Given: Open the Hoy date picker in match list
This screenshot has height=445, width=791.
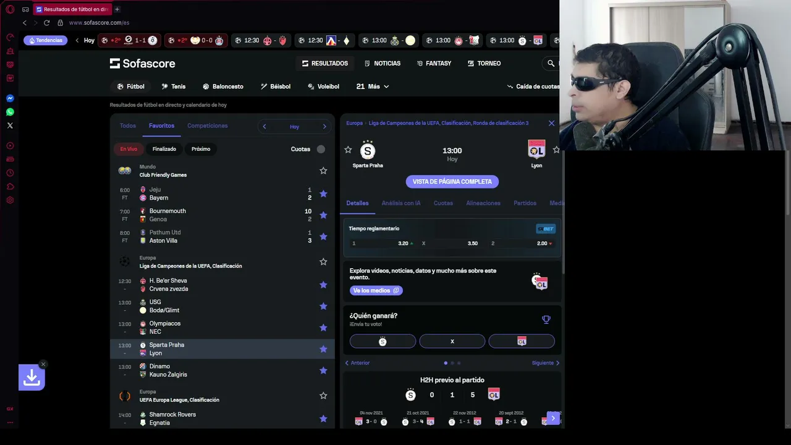Looking at the screenshot, I should [294, 127].
